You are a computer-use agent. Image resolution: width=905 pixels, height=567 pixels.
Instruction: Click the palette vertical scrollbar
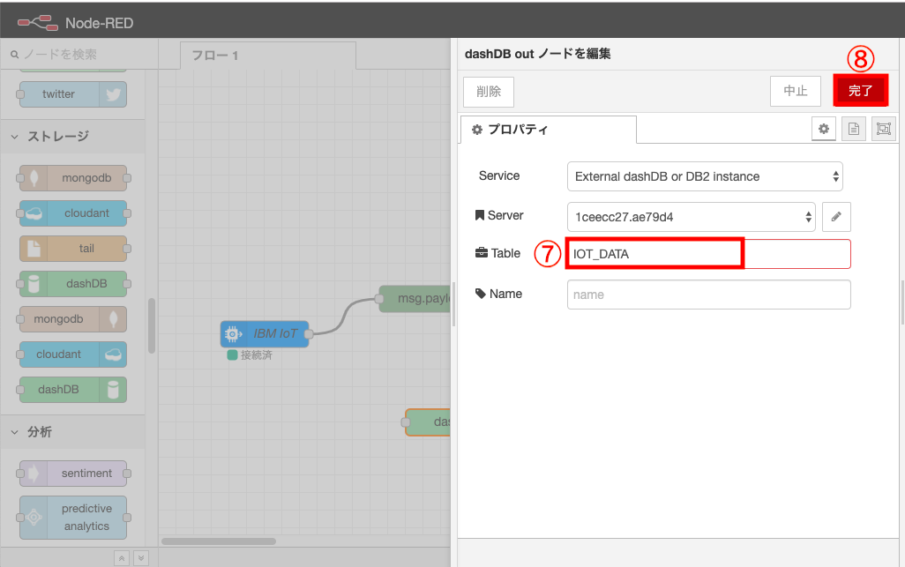[x=151, y=325]
